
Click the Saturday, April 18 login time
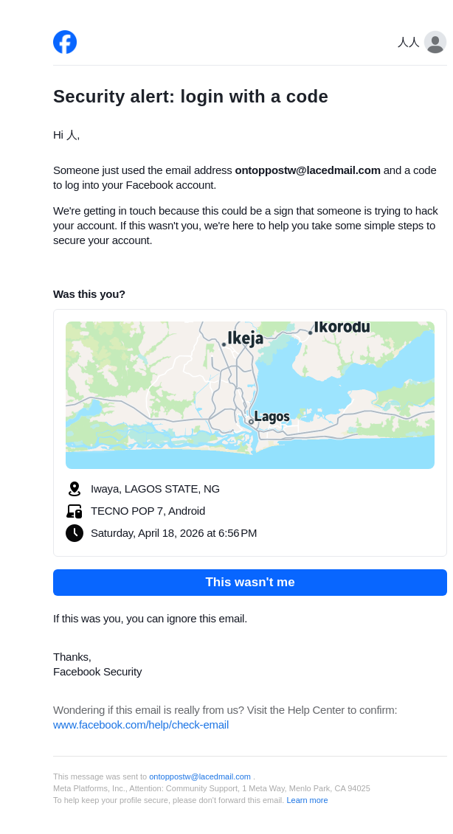click(x=173, y=533)
